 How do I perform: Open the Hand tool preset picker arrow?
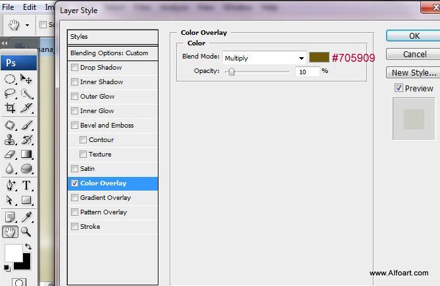[x=27, y=26]
